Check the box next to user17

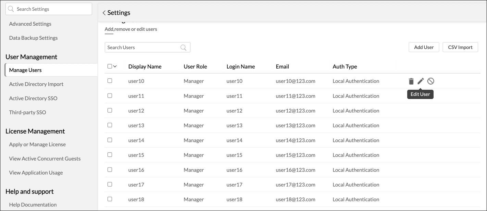pyautogui.click(x=110, y=184)
